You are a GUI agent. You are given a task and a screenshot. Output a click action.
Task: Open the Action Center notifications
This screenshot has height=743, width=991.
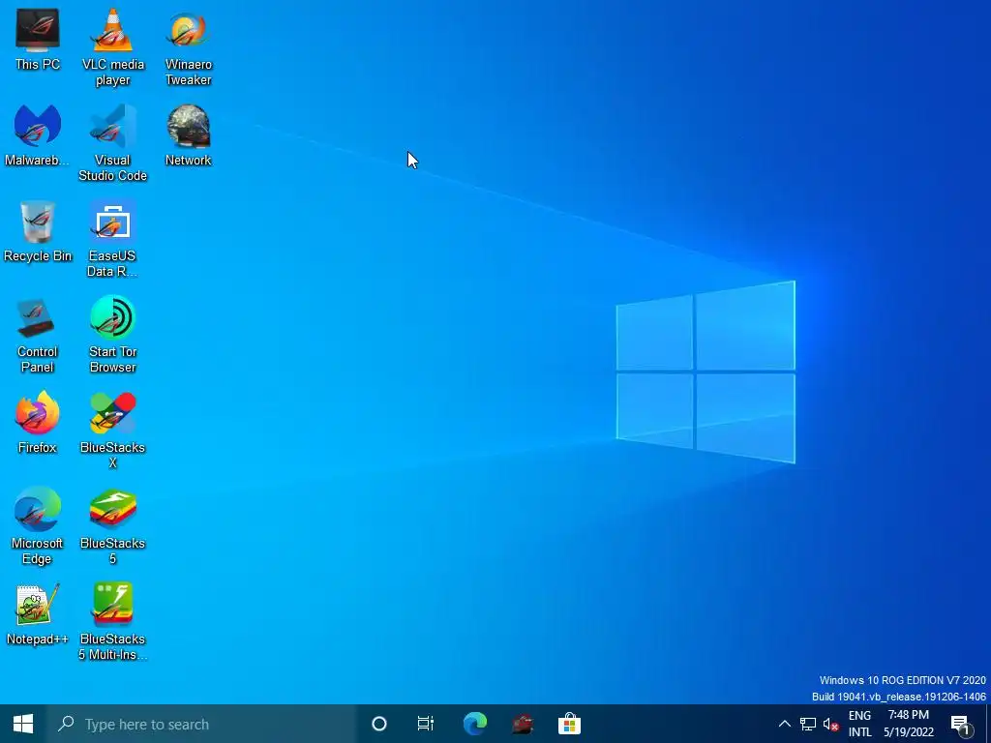[x=961, y=724]
